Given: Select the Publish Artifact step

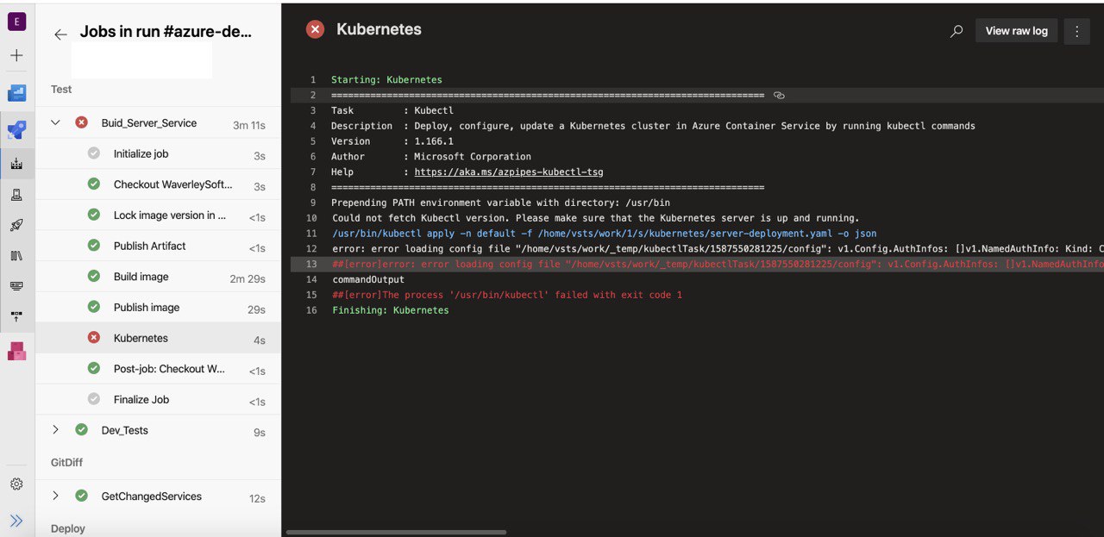Looking at the screenshot, I should point(158,246).
